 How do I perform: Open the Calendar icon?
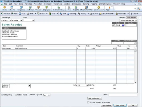point(12,8)
